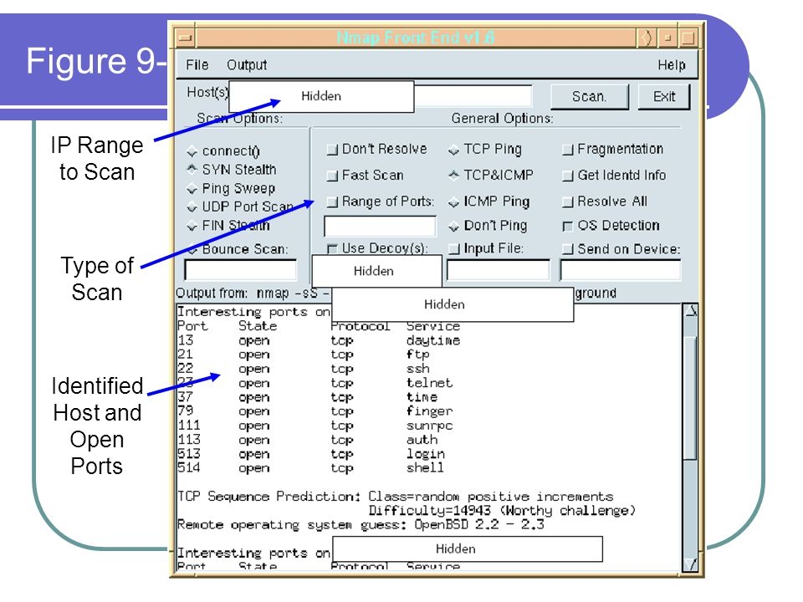Enable the Fragmentation checkbox
Image resolution: width=803 pixels, height=602 pixels.
click(x=567, y=150)
